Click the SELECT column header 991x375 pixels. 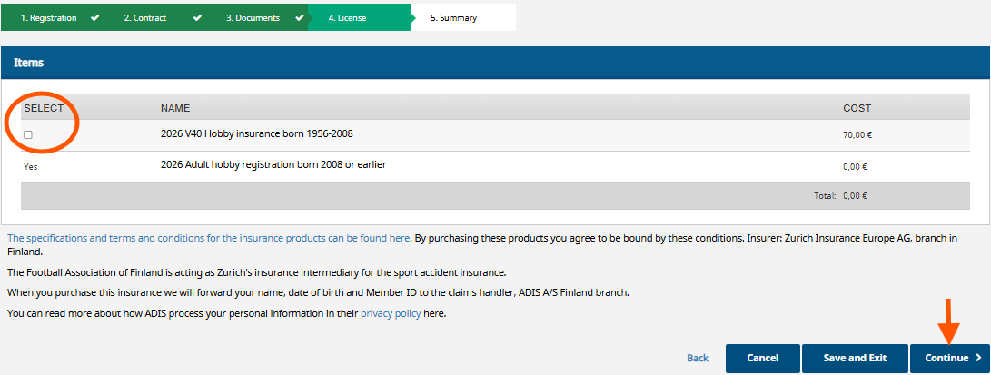[44, 108]
